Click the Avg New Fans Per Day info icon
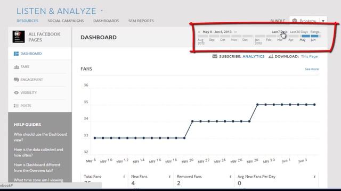The height and width of the screenshot is (191, 341). tap(314, 177)
